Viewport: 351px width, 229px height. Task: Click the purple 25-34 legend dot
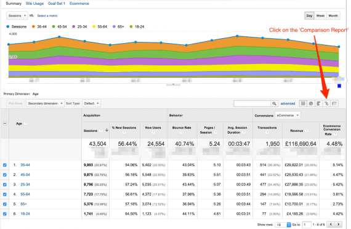[x=74, y=26]
